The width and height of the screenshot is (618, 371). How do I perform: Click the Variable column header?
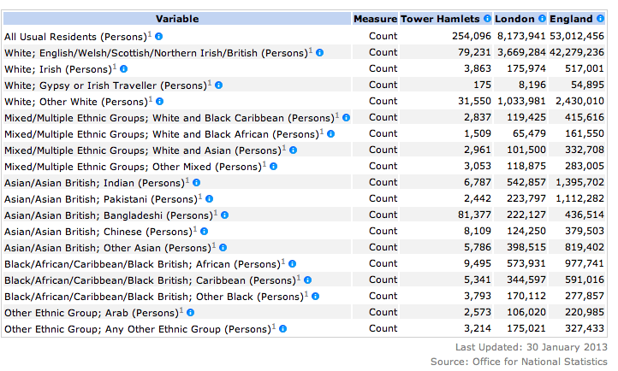(x=177, y=19)
